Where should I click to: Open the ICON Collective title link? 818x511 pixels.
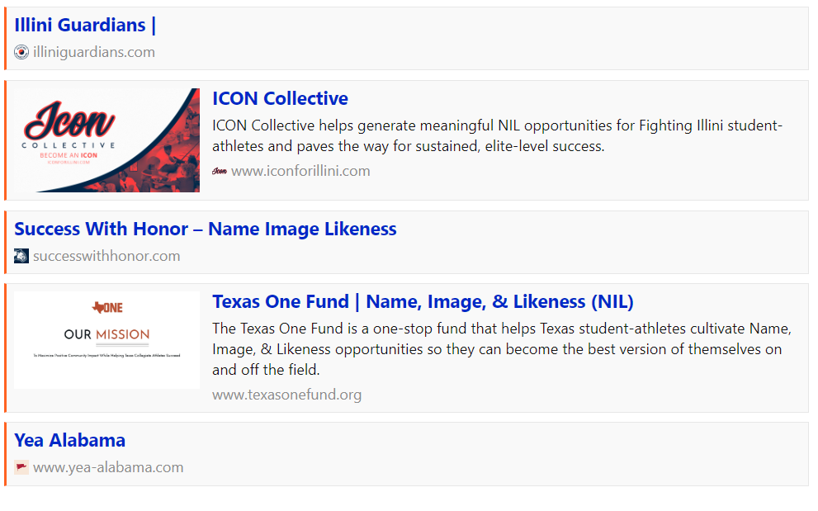280,98
